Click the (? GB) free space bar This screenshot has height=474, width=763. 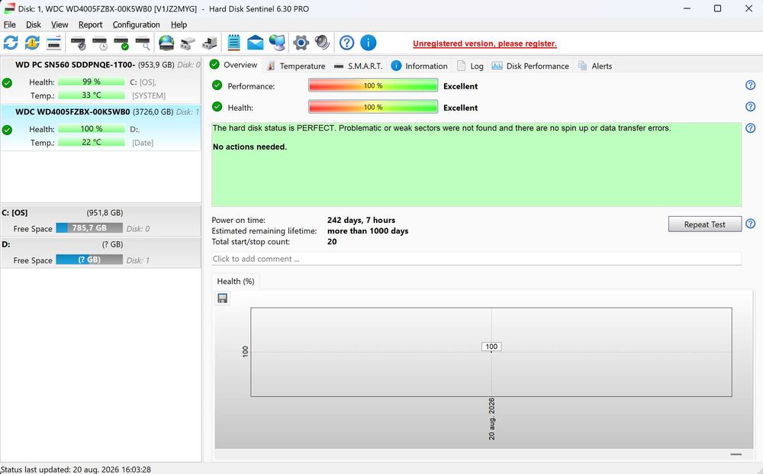(89, 260)
